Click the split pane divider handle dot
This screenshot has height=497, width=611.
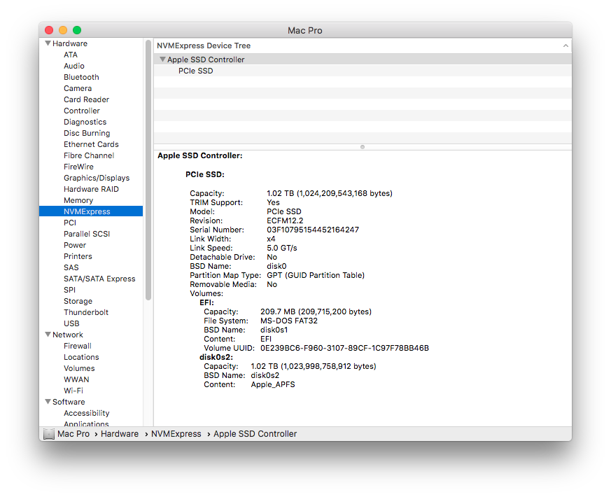point(363,147)
